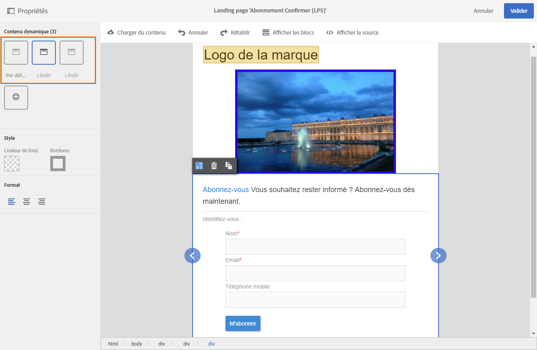The height and width of the screenshot is (350, 537).
Task: Click the Valider button
Action: (519, 11)
